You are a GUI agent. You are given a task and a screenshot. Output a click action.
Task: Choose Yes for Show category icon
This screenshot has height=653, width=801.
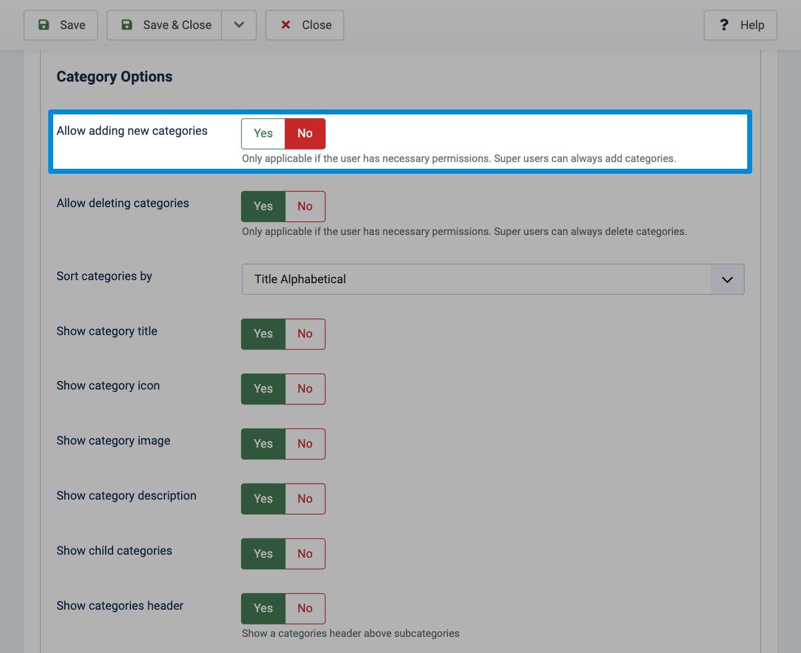pyautogui.click(x=263, y=389)
